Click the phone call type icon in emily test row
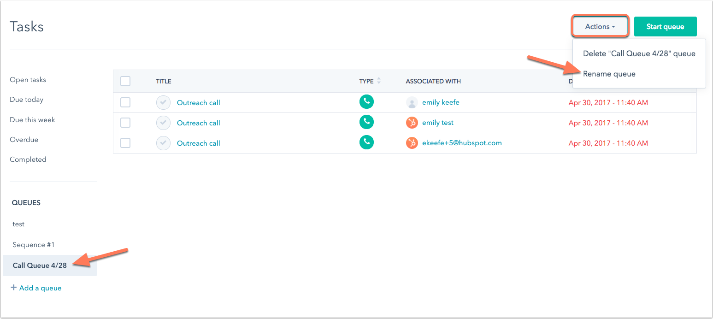Viewport: 713px width, 319px height. [366, 122]
